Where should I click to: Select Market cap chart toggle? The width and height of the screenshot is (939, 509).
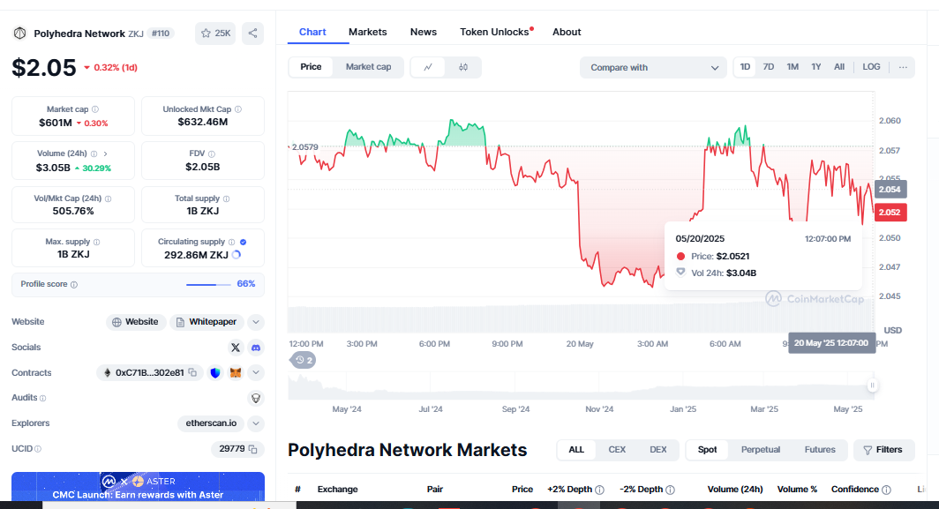[x=368, y=67]
